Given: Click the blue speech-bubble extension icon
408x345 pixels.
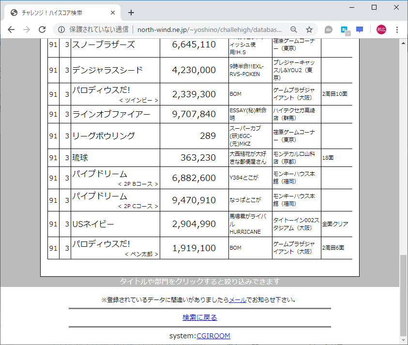Looking at the screenshot, I should pyautogui.click(x=360, y=30).
